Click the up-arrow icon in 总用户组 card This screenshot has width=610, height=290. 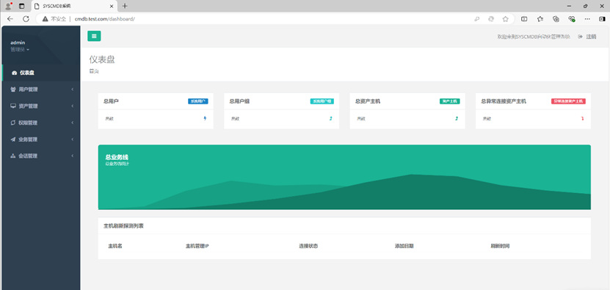point(330,118)
